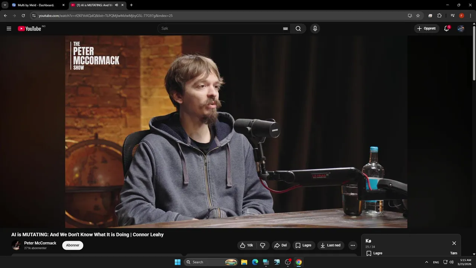This screenshot has height=268, width=476.
Task: Open the YouTube account avatar menu
Action: (x=461, y=29)
